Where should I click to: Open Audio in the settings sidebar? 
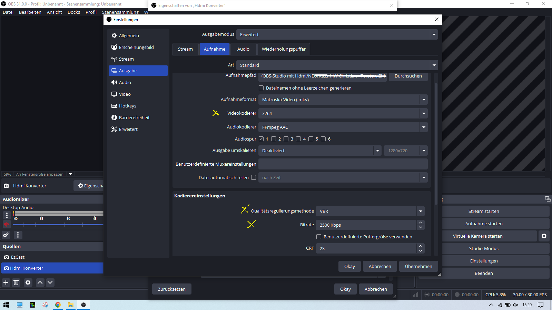pyautogui.click(x=138, y=82)
